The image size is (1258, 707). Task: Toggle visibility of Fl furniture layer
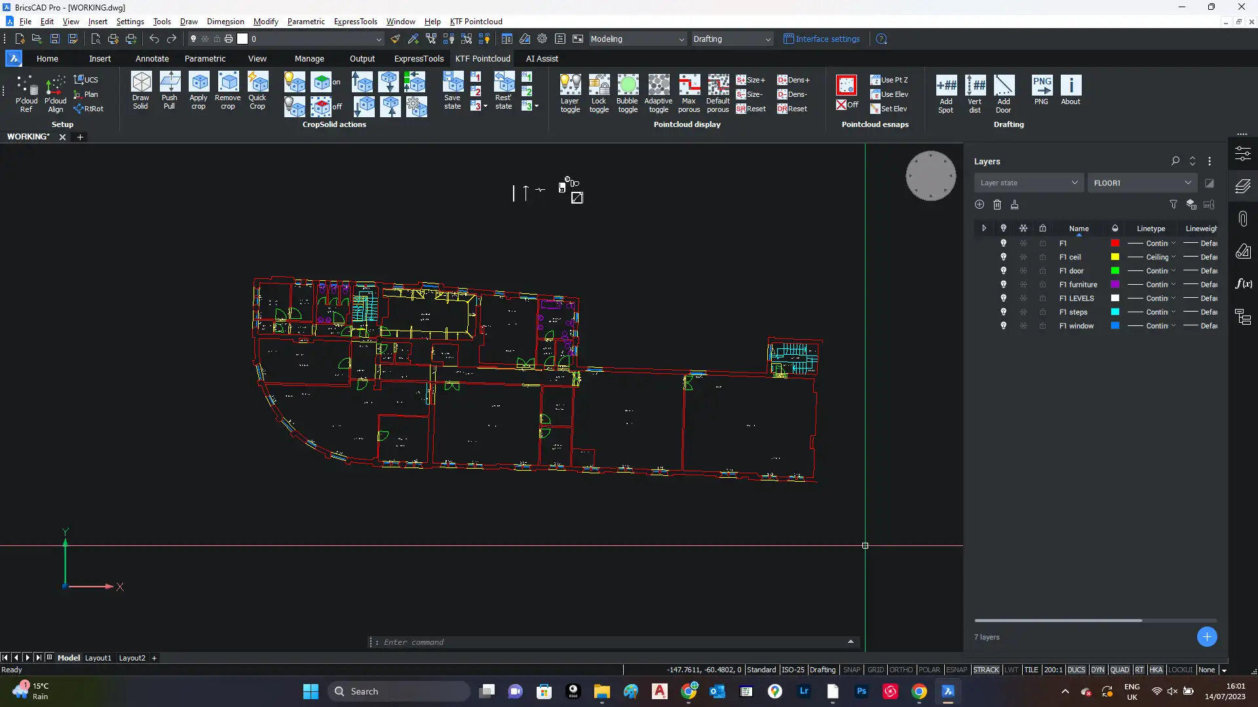point(1003,284)
